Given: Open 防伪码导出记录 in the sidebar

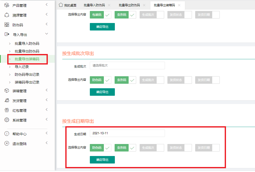Looking at the screenshot, I should point(27,74).
